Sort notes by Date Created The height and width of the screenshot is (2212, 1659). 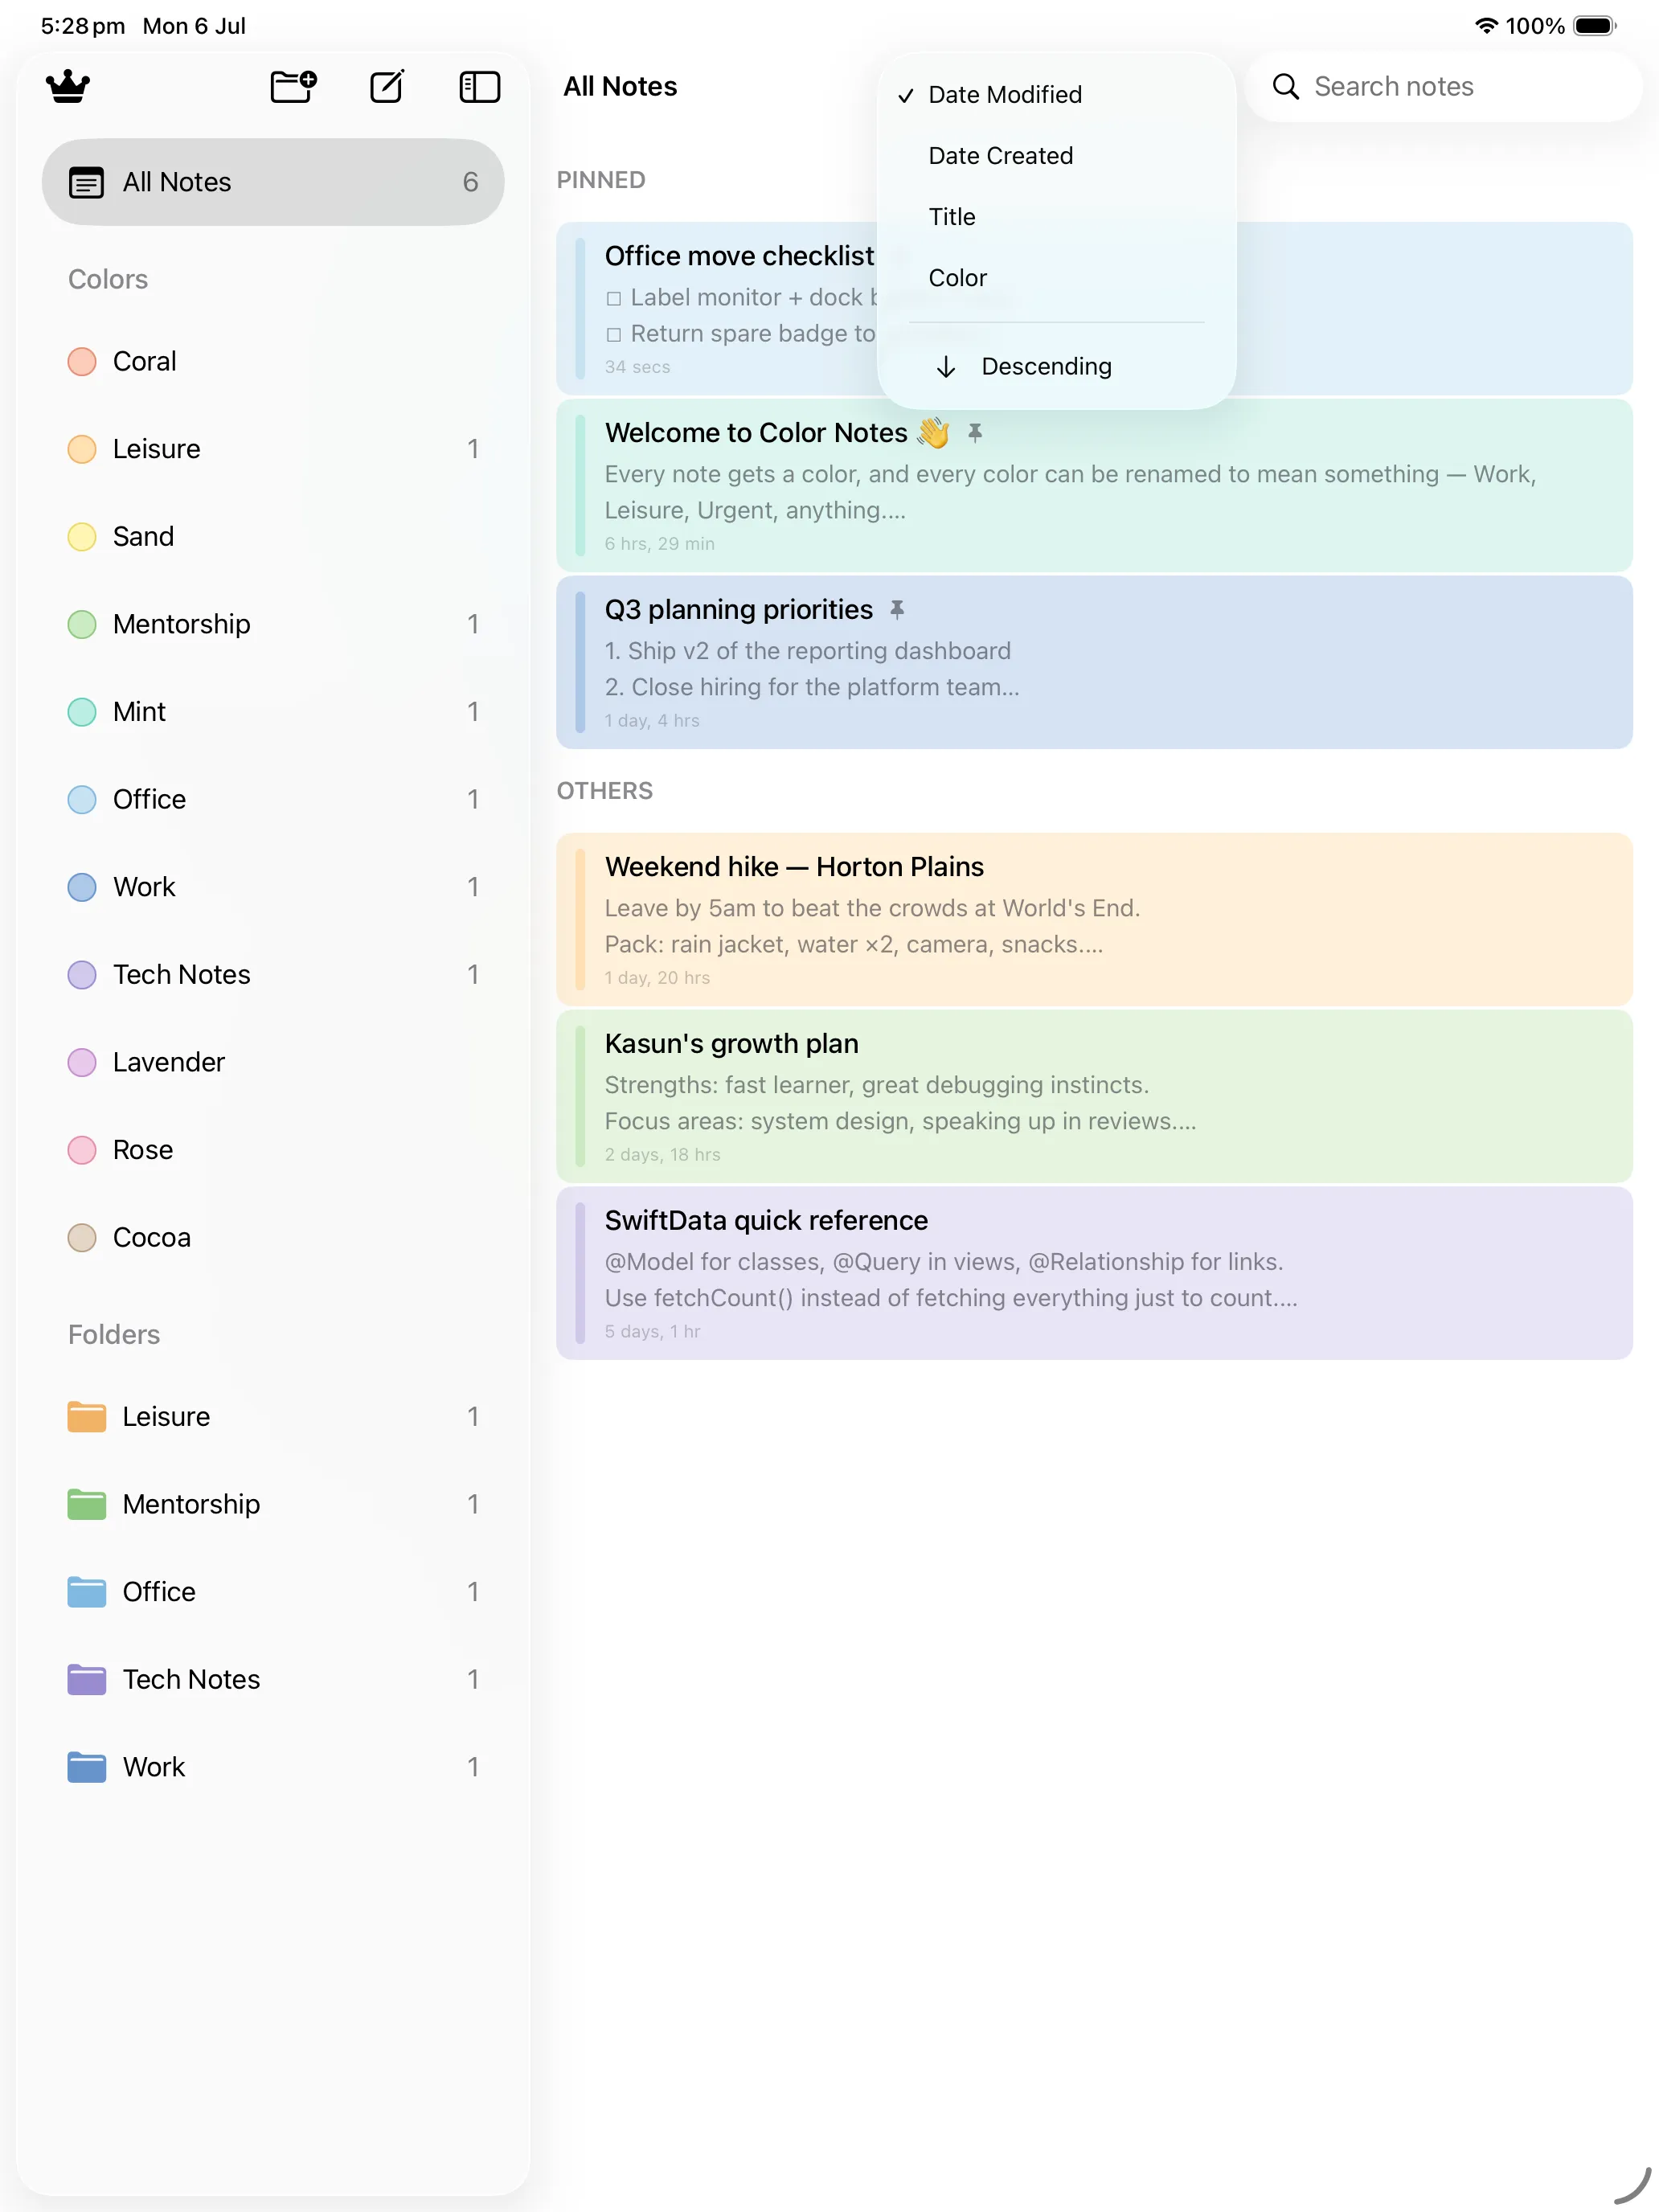click(1057, 156)
